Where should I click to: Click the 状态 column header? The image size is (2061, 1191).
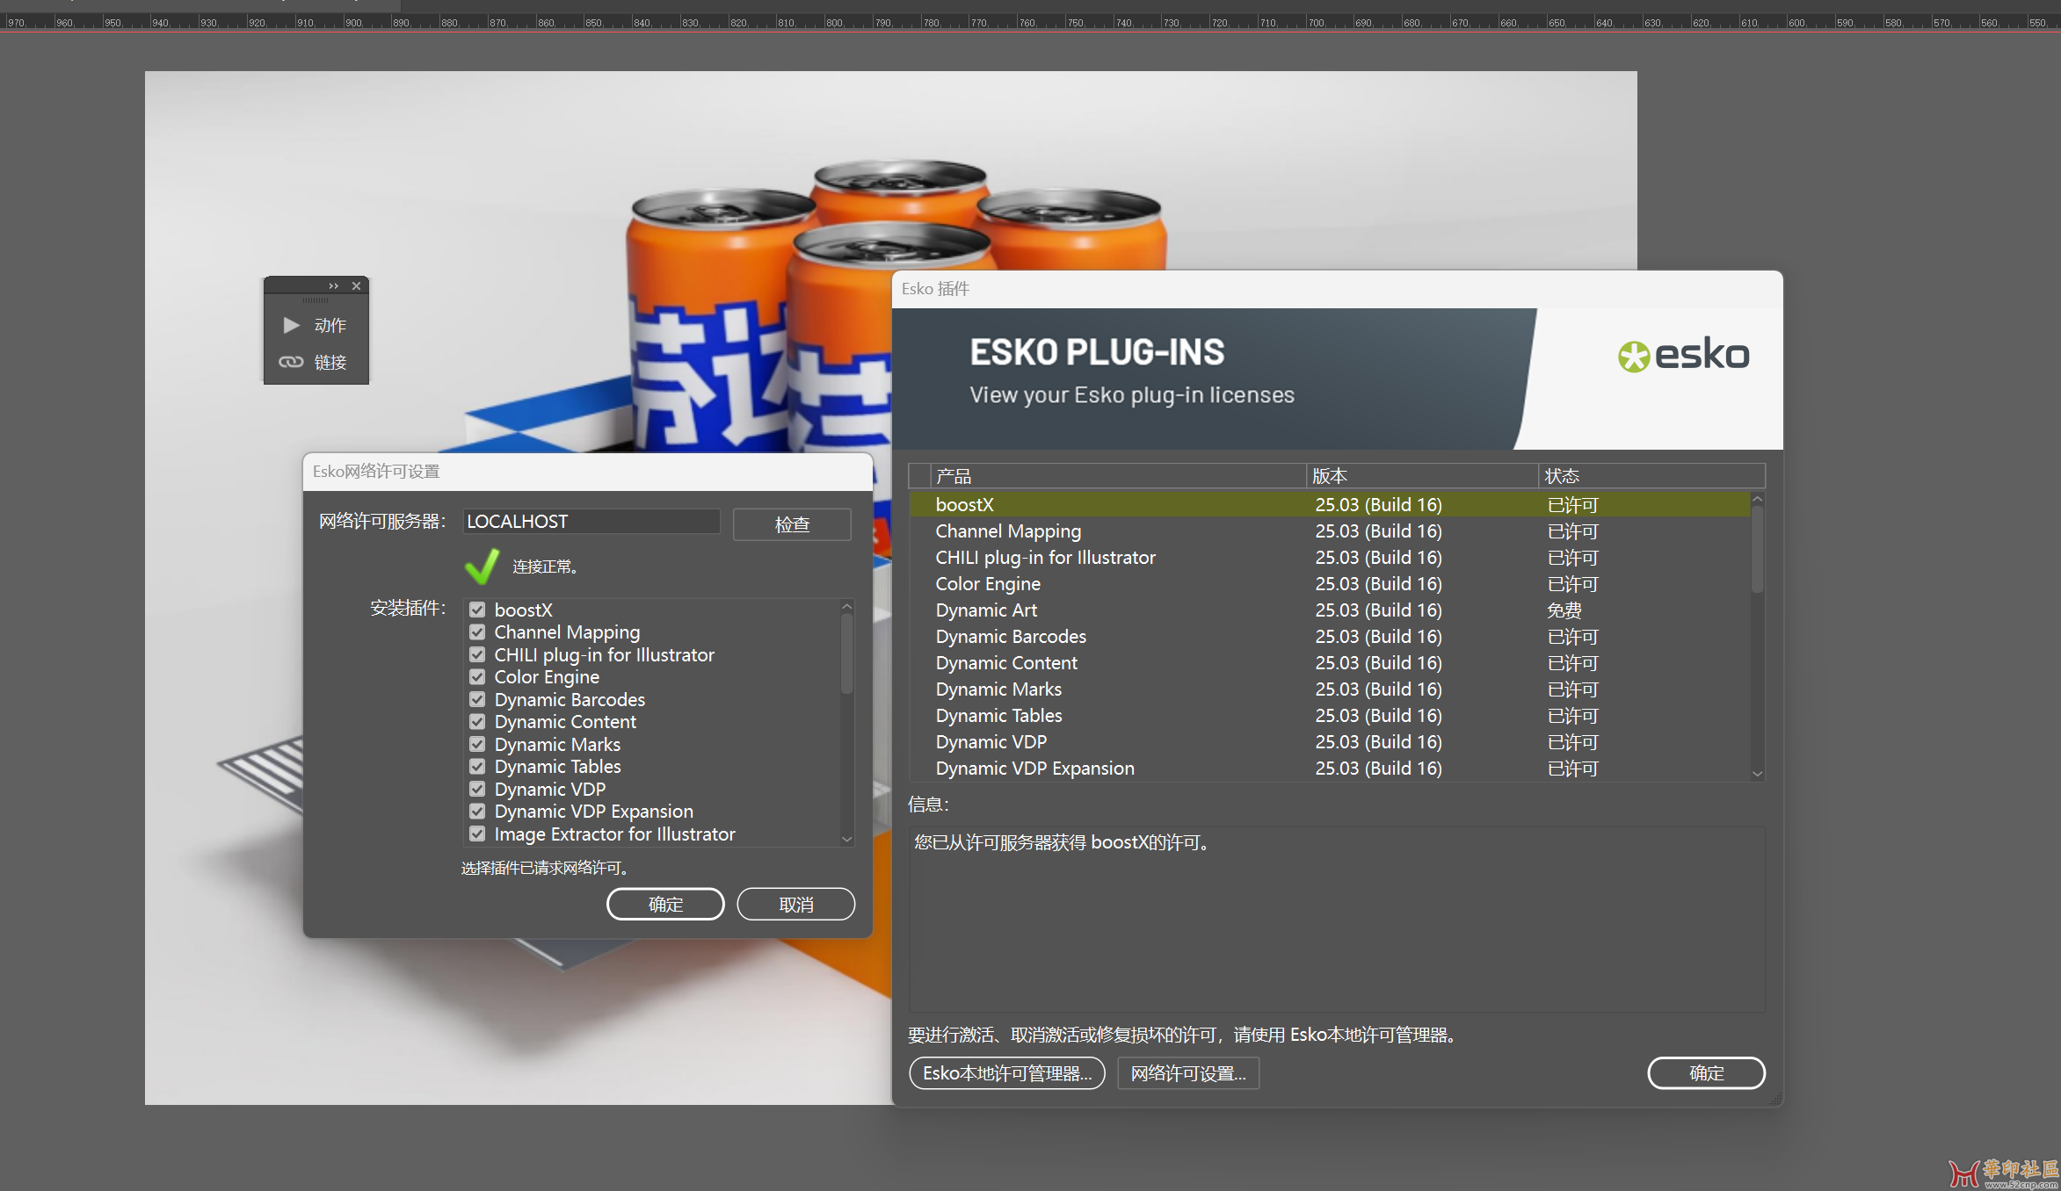[1651, 476]
